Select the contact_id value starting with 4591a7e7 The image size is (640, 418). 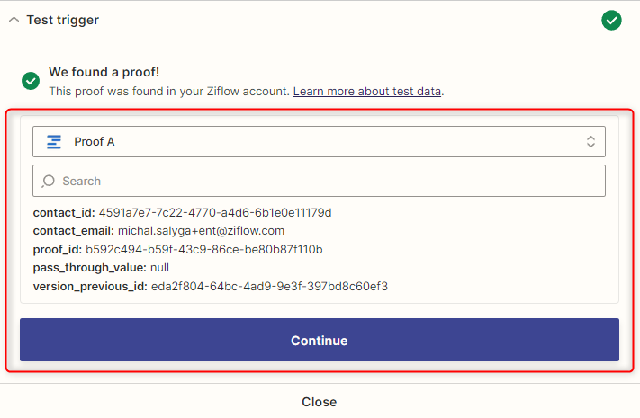point(215,213)
